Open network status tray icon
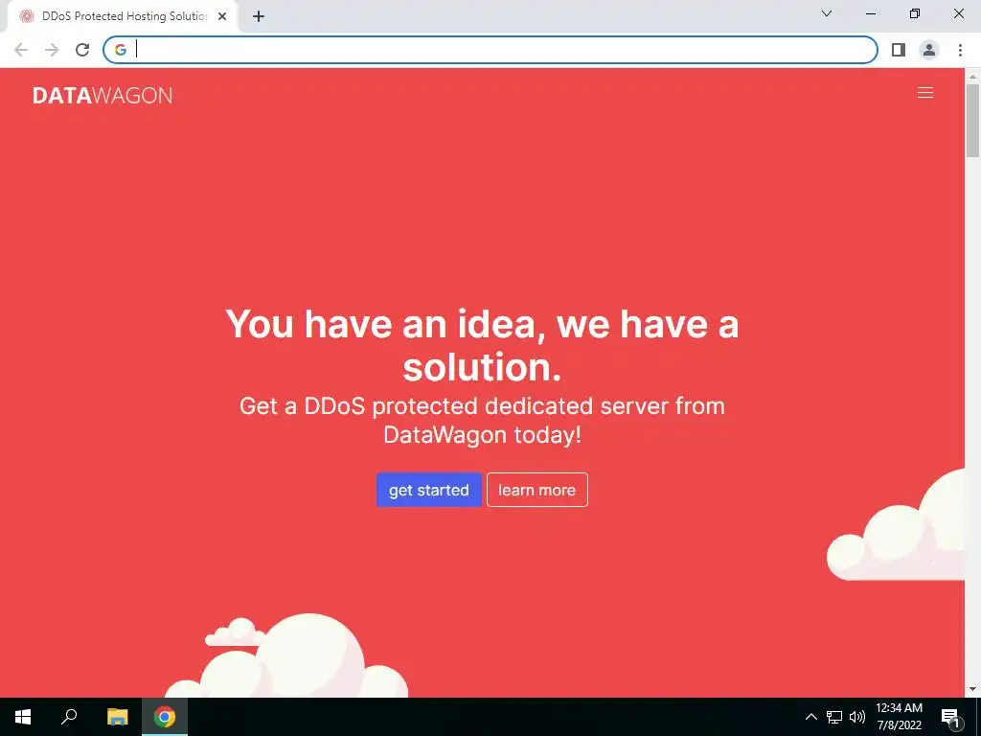This screenshot has height=736, width=981. (x=834, y=717)
